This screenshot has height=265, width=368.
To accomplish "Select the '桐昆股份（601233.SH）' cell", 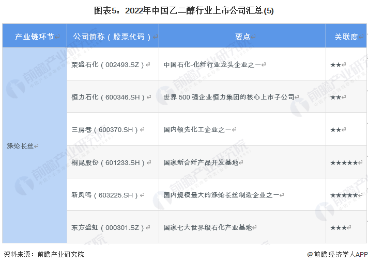I will click(x=113, y=162).
